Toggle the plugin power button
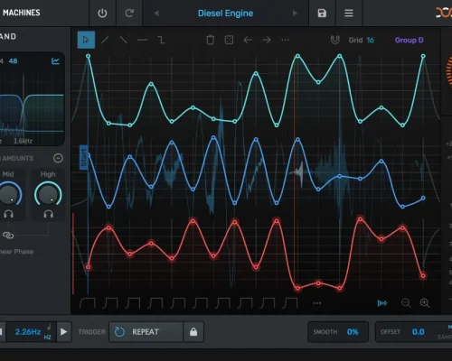The image size is (452, 361). [102, 14]
